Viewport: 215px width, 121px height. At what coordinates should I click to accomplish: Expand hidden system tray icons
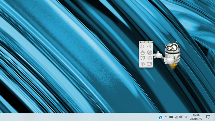click(166, 117)
